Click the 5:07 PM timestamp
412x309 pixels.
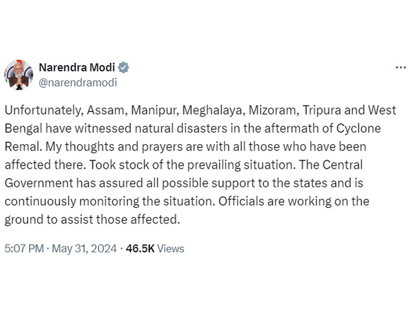point(24,248)
